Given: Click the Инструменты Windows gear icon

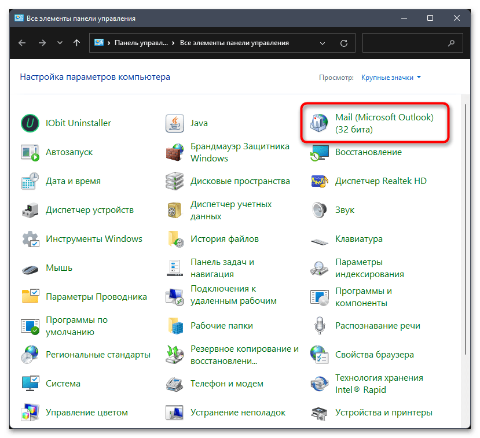Looking at the screenshot, I should coord(30,239).
